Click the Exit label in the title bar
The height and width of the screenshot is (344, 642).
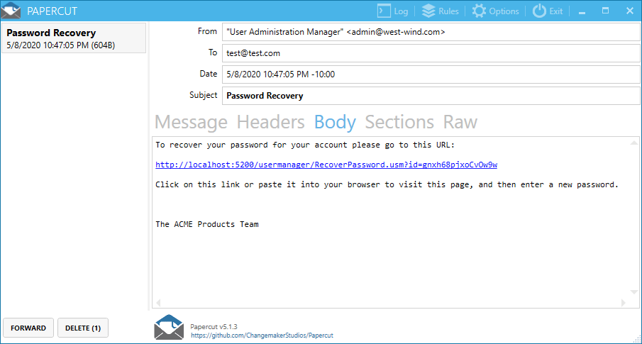pyautogui.click(x=556, y=11)
